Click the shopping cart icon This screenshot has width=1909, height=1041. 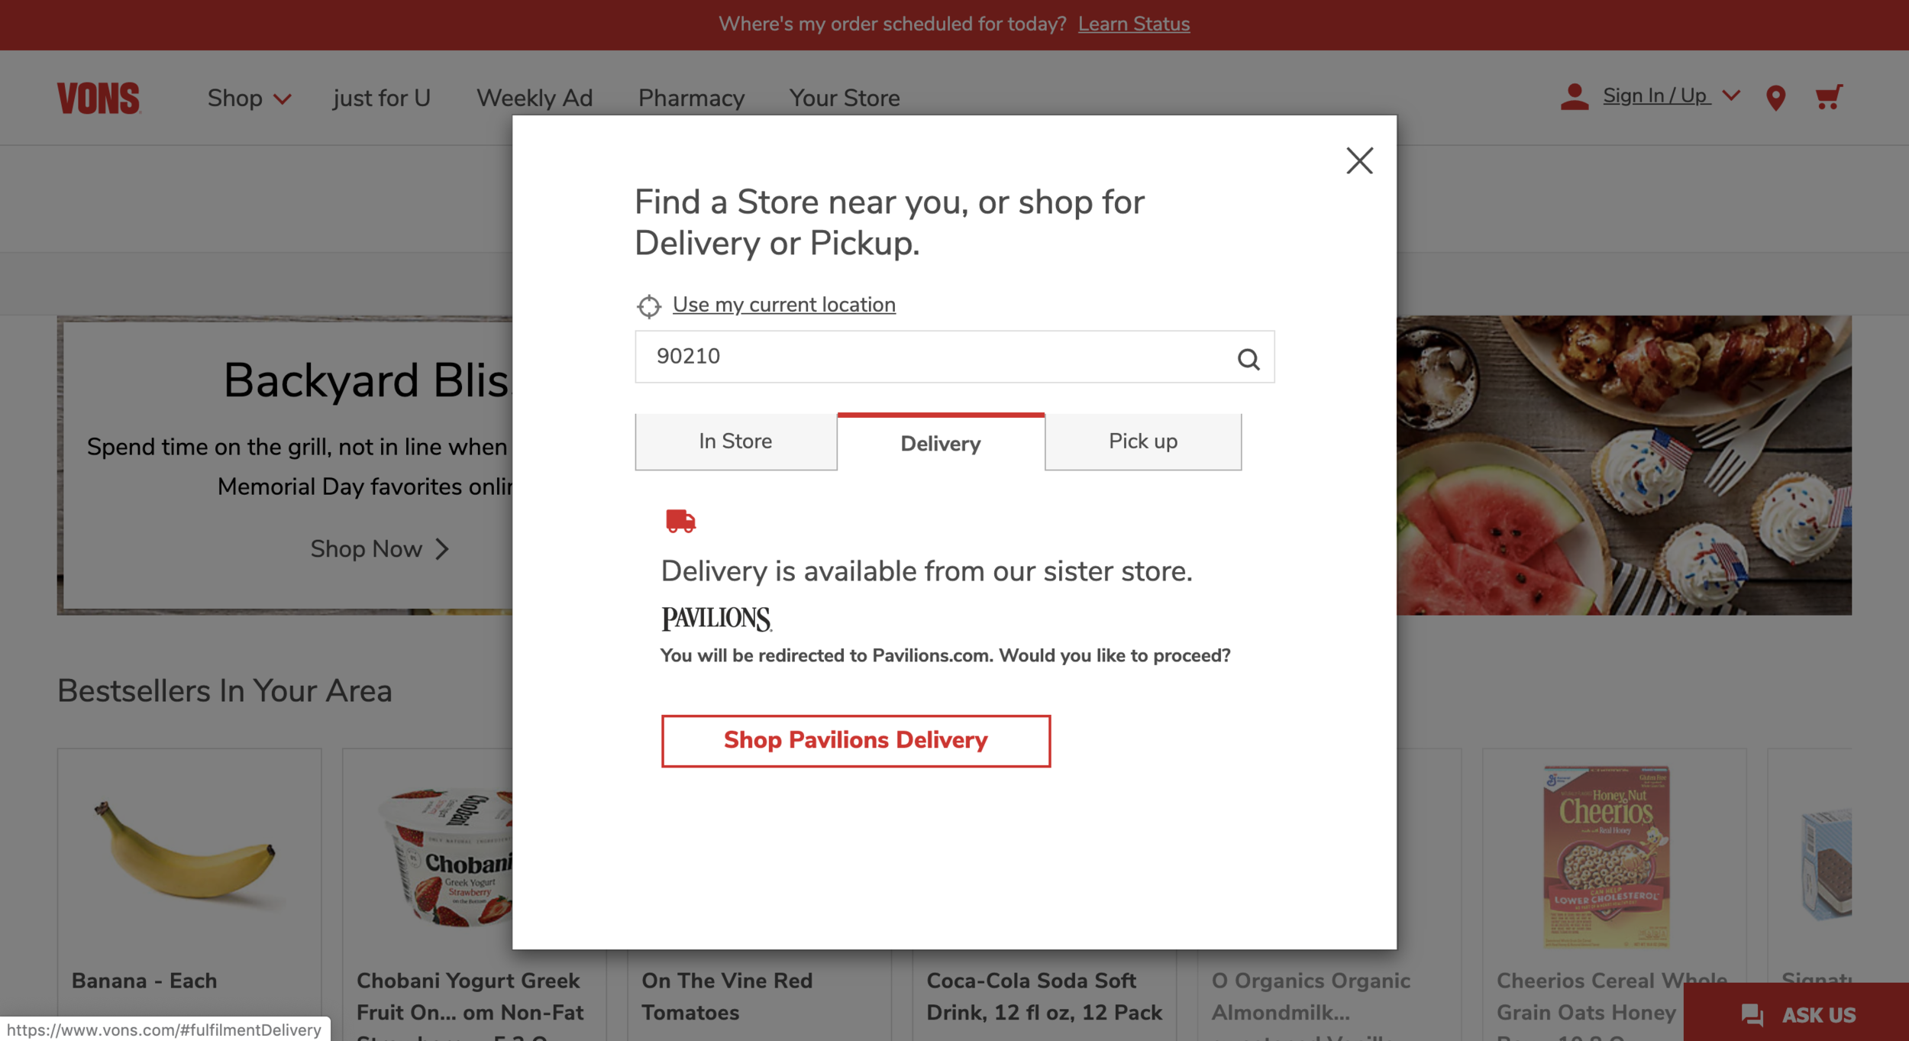(x=1828, y=98)
